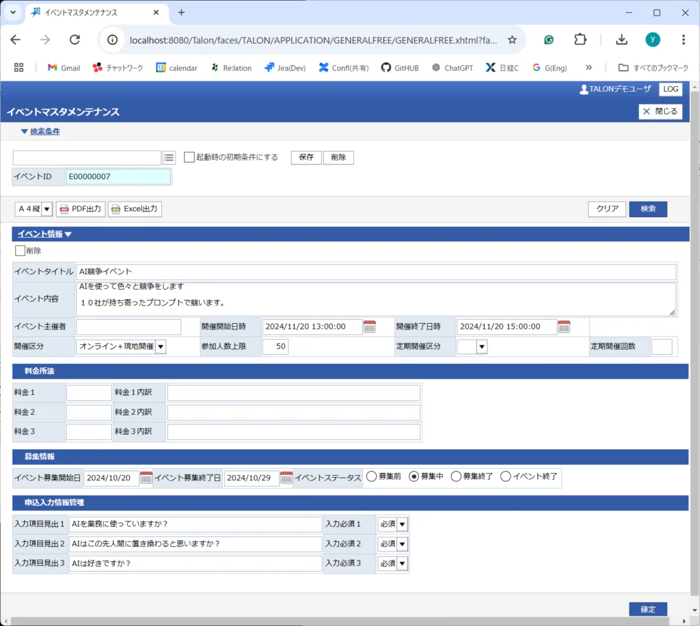Open calendar picker for 開催終了日時
700x626 pixels.
point(564,327)
